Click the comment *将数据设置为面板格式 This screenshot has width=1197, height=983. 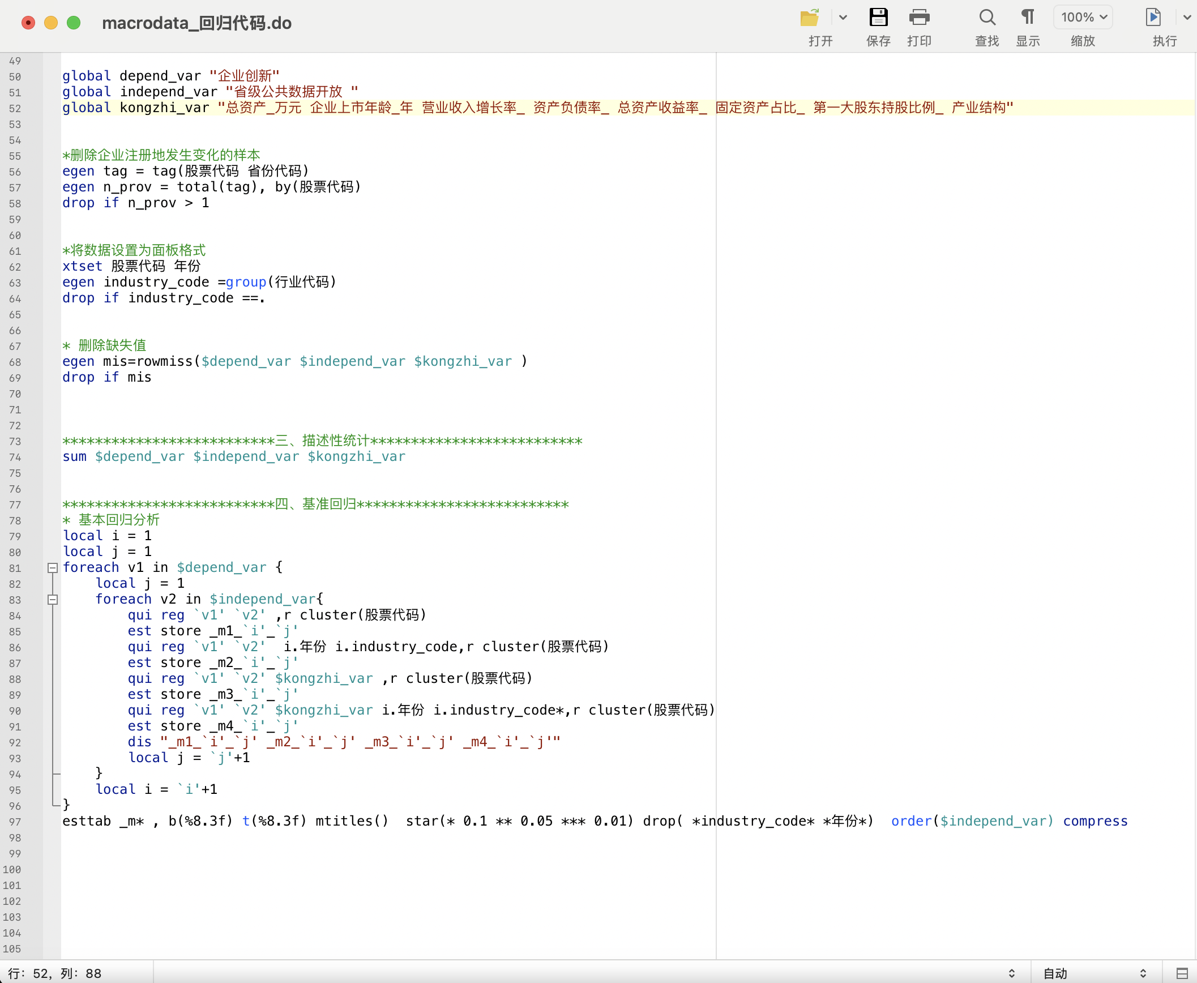point(134,250)
